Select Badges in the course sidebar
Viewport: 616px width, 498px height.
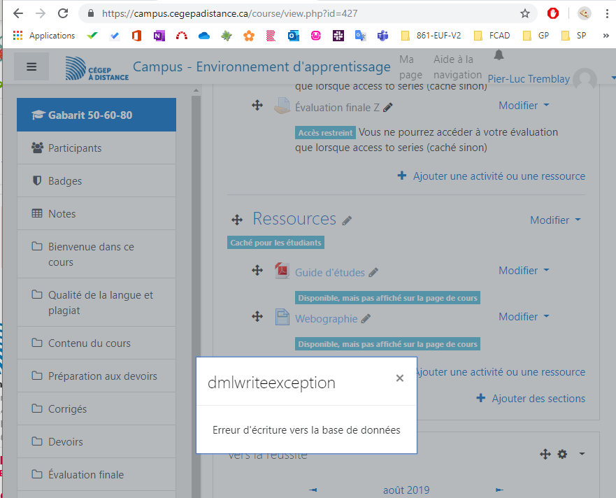pyautogui.click(x=65, y=181)
